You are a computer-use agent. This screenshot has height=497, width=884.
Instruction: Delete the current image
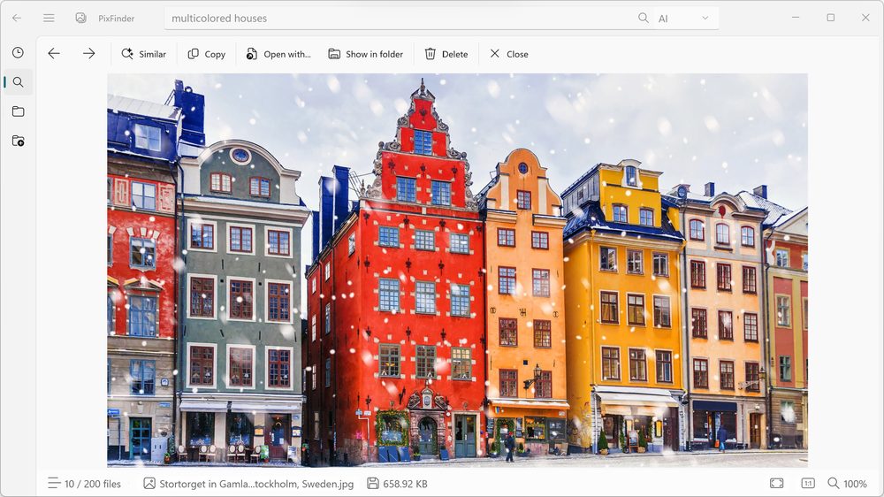(446, 54)
